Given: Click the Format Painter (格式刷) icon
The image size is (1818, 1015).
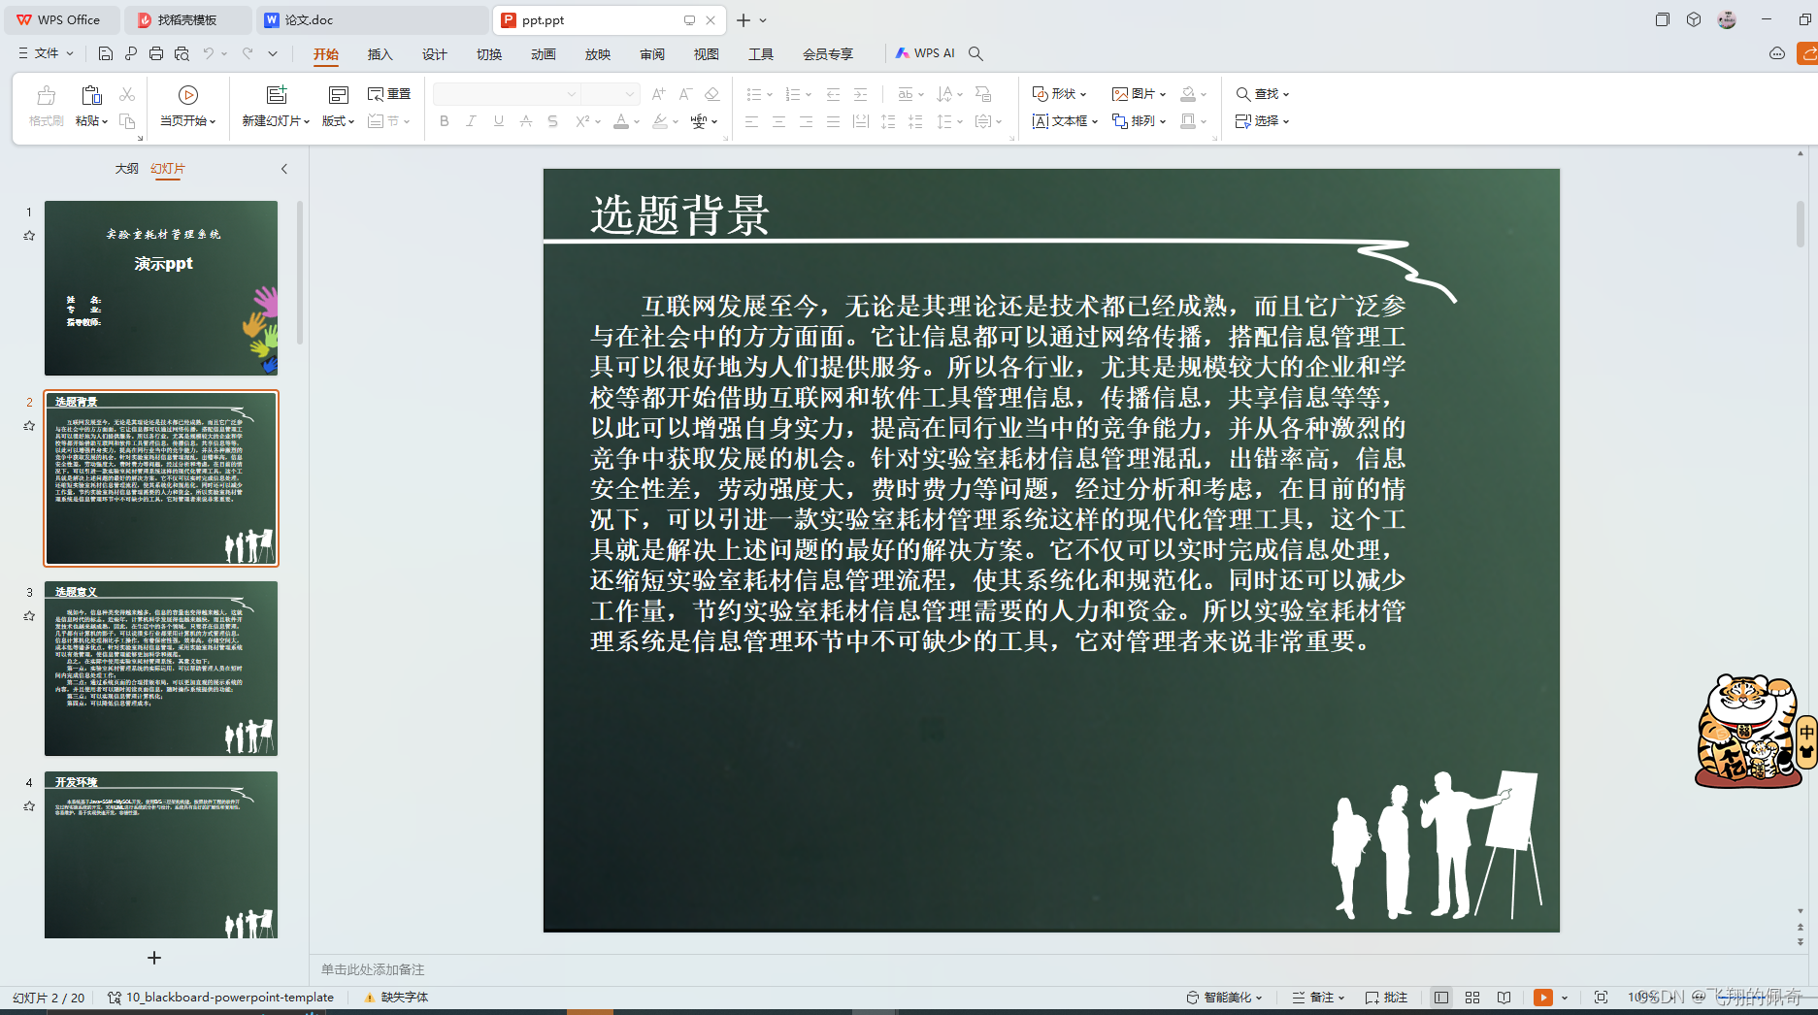Looking at the screenshot, I should [x=46, y=95].
